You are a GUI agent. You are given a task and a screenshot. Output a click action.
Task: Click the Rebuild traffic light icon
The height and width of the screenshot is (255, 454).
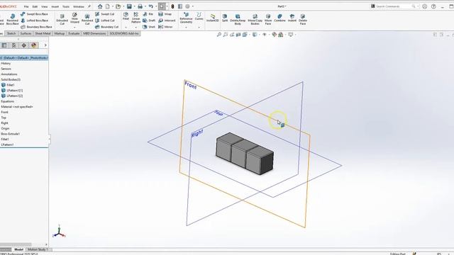pos(172,6)
